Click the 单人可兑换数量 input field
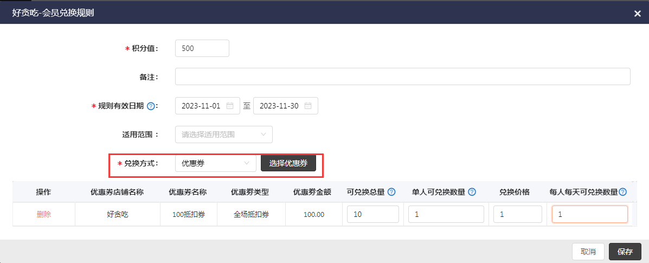649x263 pixels. click(x=446, y=214)
